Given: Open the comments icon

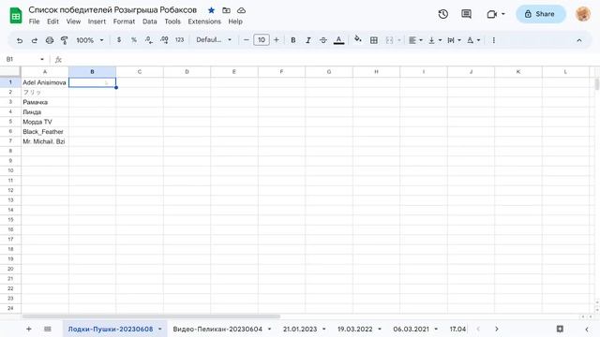Looking at the screenshot, I should point(466,14).
